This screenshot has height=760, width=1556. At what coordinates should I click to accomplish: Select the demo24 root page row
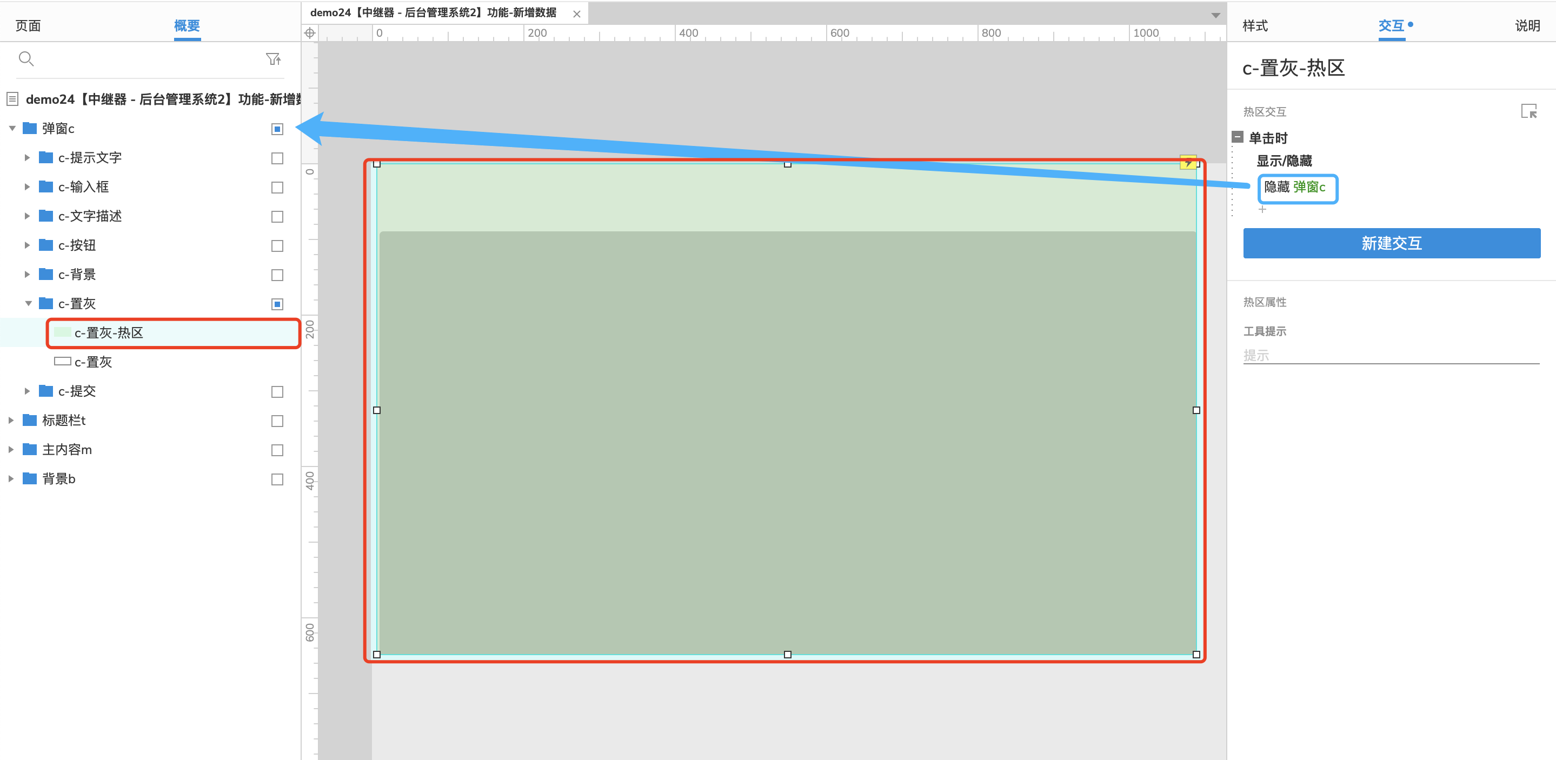(x=150, y=98)
